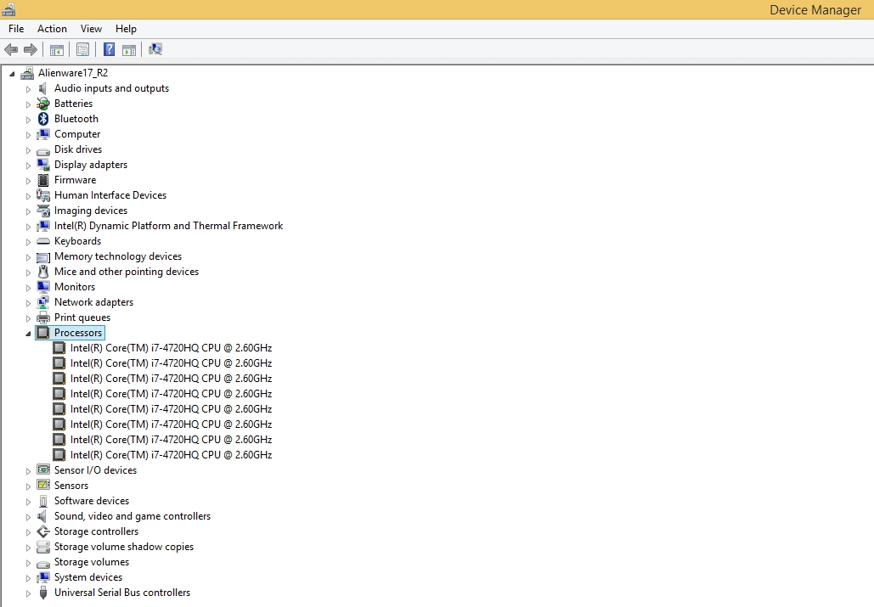Expand the Sensor I/O devices category

pyautogui.click(x=28, y=471)
